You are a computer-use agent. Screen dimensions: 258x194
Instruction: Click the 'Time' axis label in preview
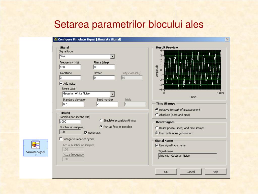[193, 97]
